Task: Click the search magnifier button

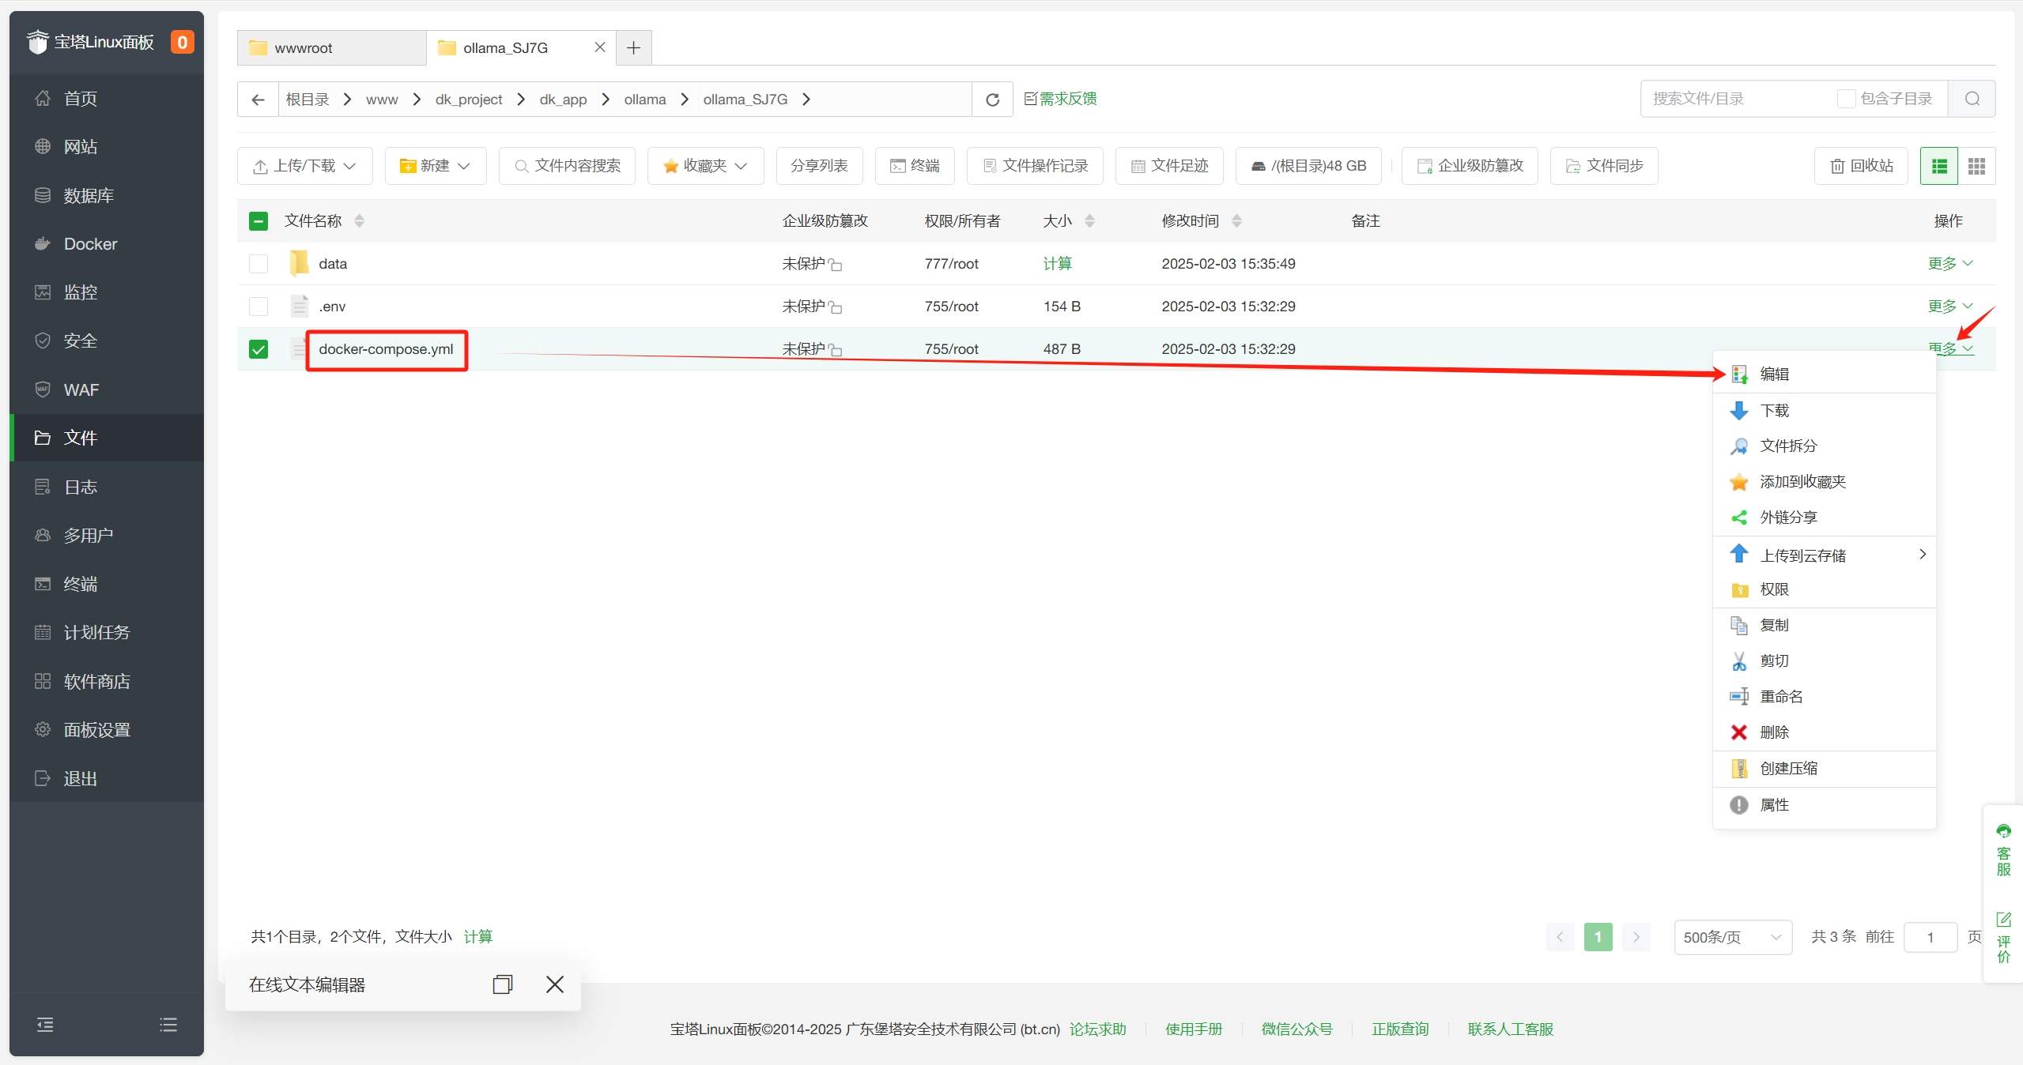Action: (1972, 99)
